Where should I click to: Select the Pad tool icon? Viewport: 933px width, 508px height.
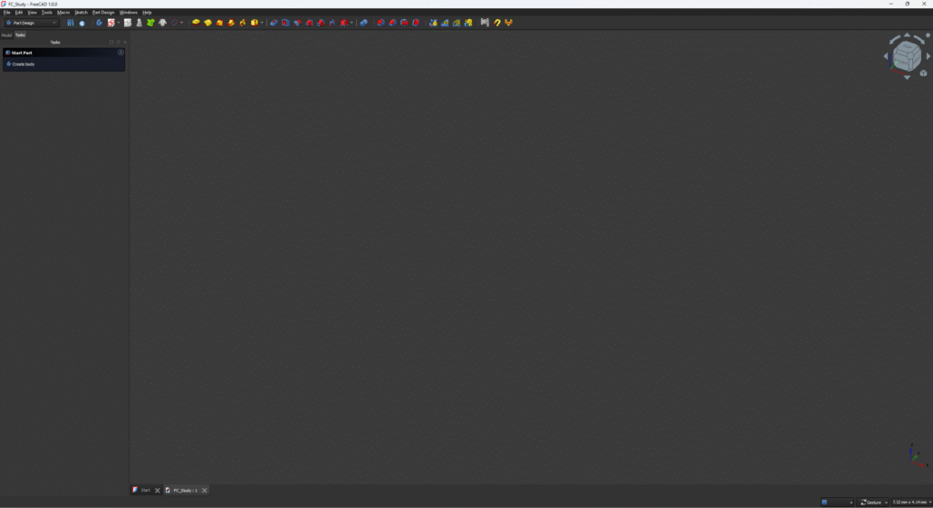coord(196,23)
